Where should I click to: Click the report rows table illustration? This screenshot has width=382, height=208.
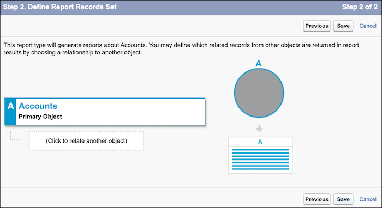pos(260,155)
